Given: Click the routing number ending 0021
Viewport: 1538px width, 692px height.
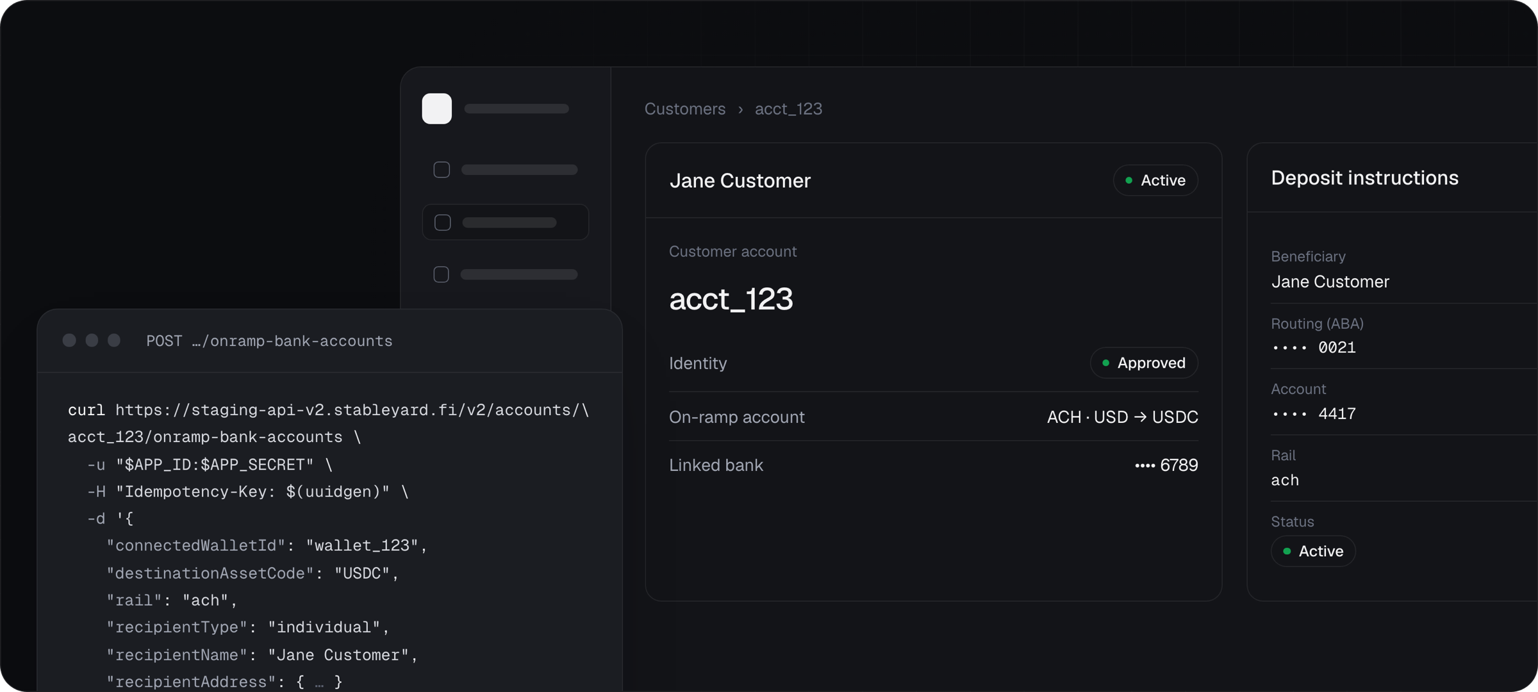Looking at the screenshot, I should pos(1314,348).
